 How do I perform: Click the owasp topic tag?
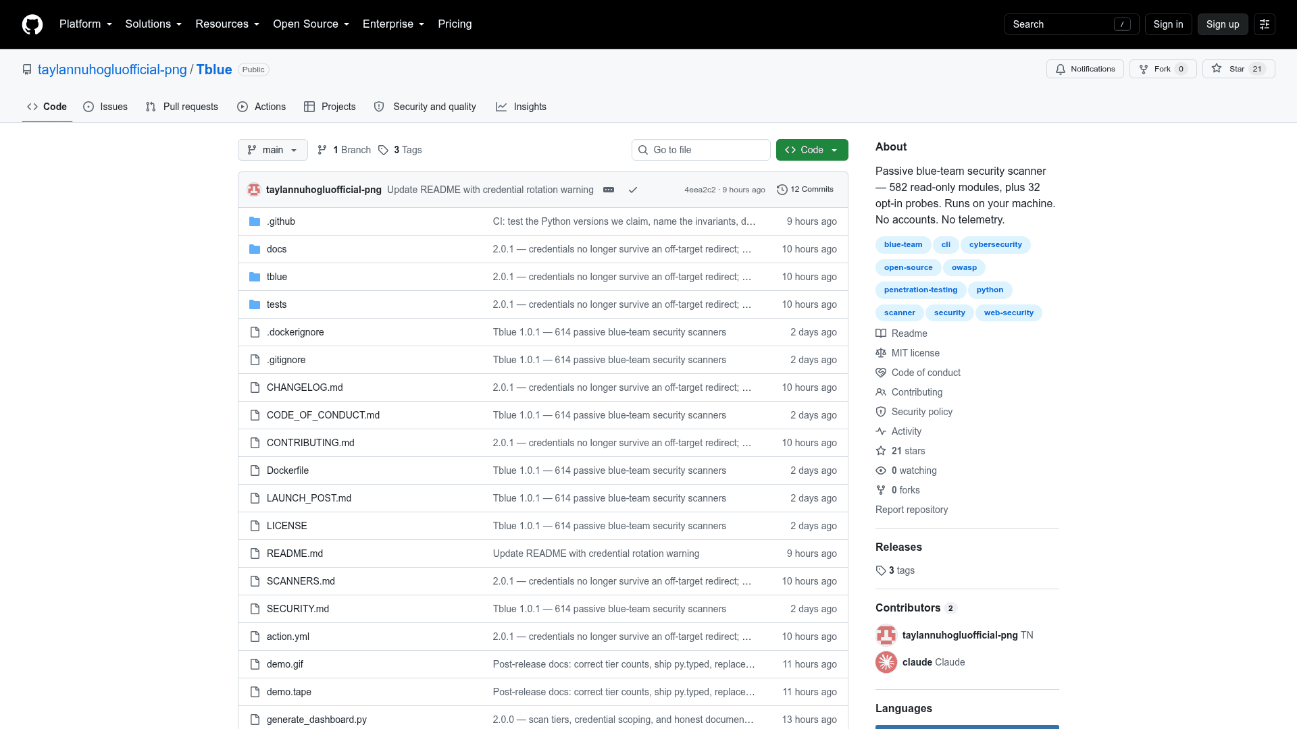[x=964, y=268]
